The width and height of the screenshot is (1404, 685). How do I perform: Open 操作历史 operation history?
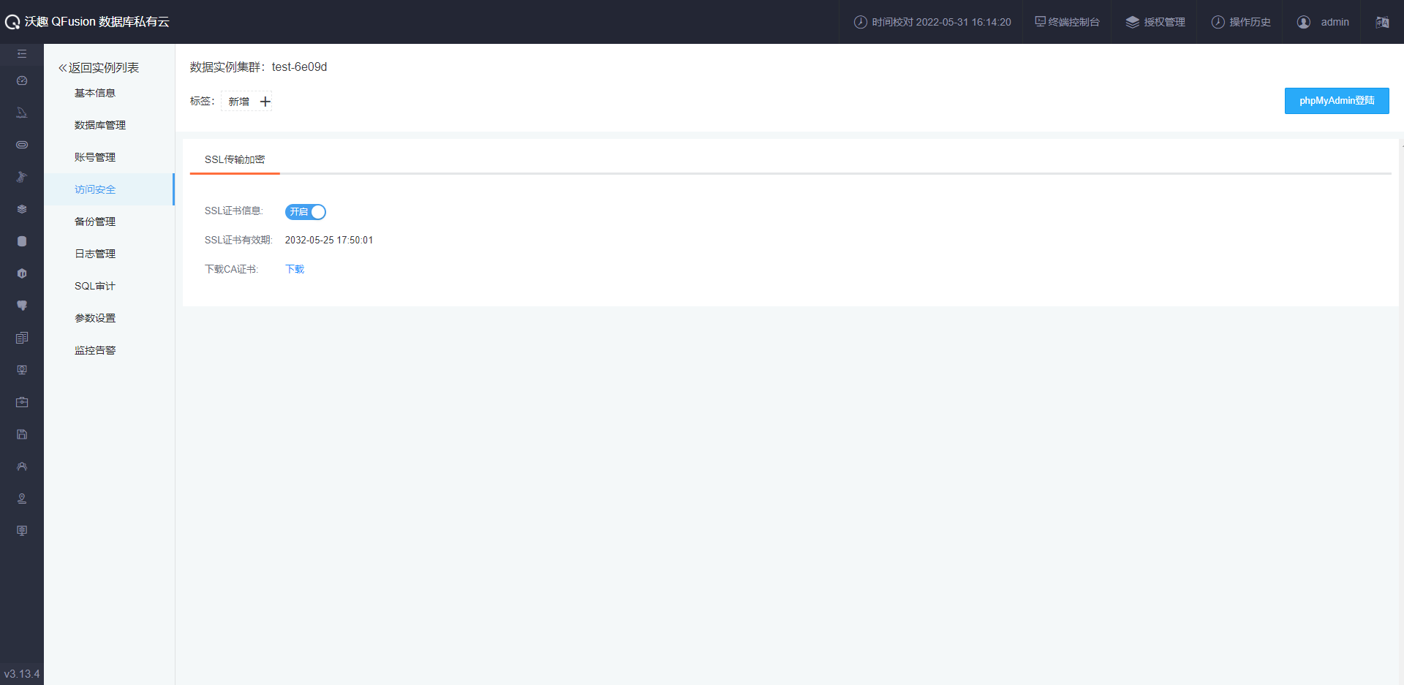(1241, 22)
